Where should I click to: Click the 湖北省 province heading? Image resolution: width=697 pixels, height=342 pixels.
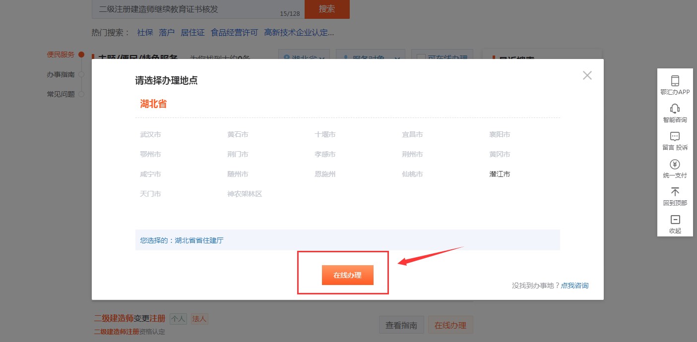[x=153, y=104]
